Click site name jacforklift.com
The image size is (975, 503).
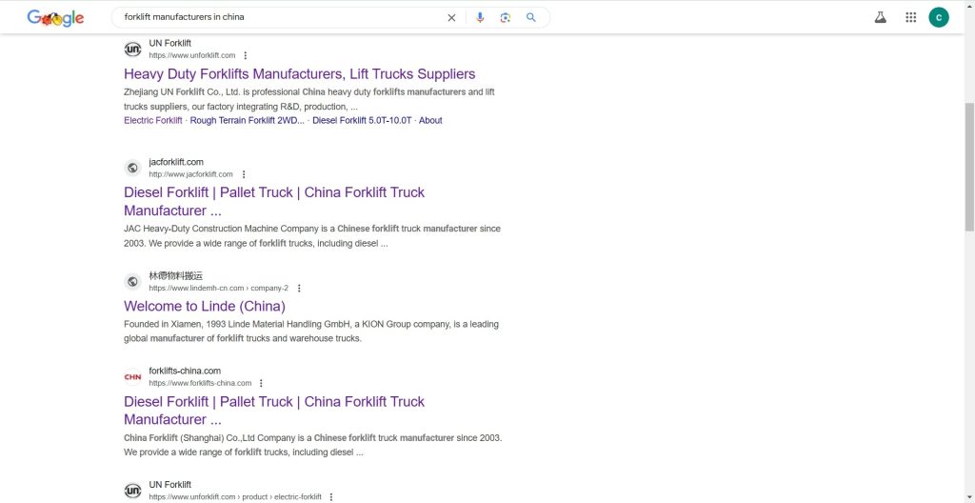click(176, 162)
